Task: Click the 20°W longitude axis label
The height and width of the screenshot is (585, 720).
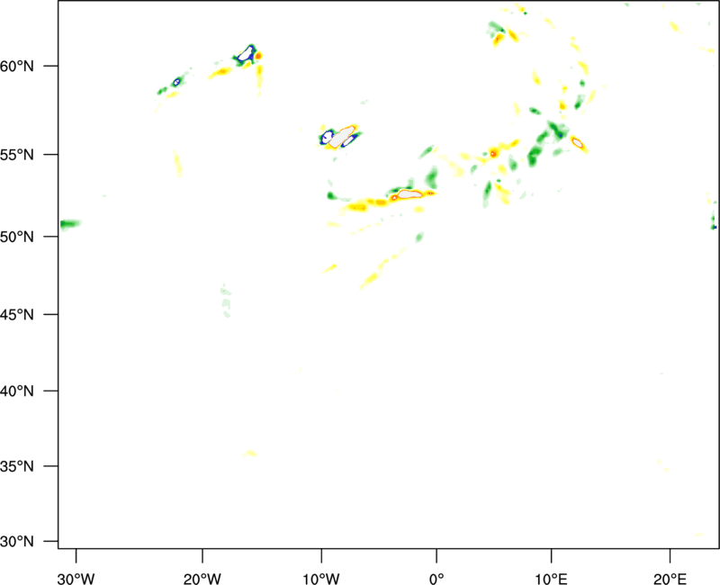Action: coord(202,579)
